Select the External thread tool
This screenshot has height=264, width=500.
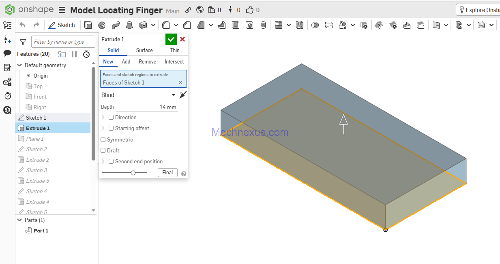263,25
